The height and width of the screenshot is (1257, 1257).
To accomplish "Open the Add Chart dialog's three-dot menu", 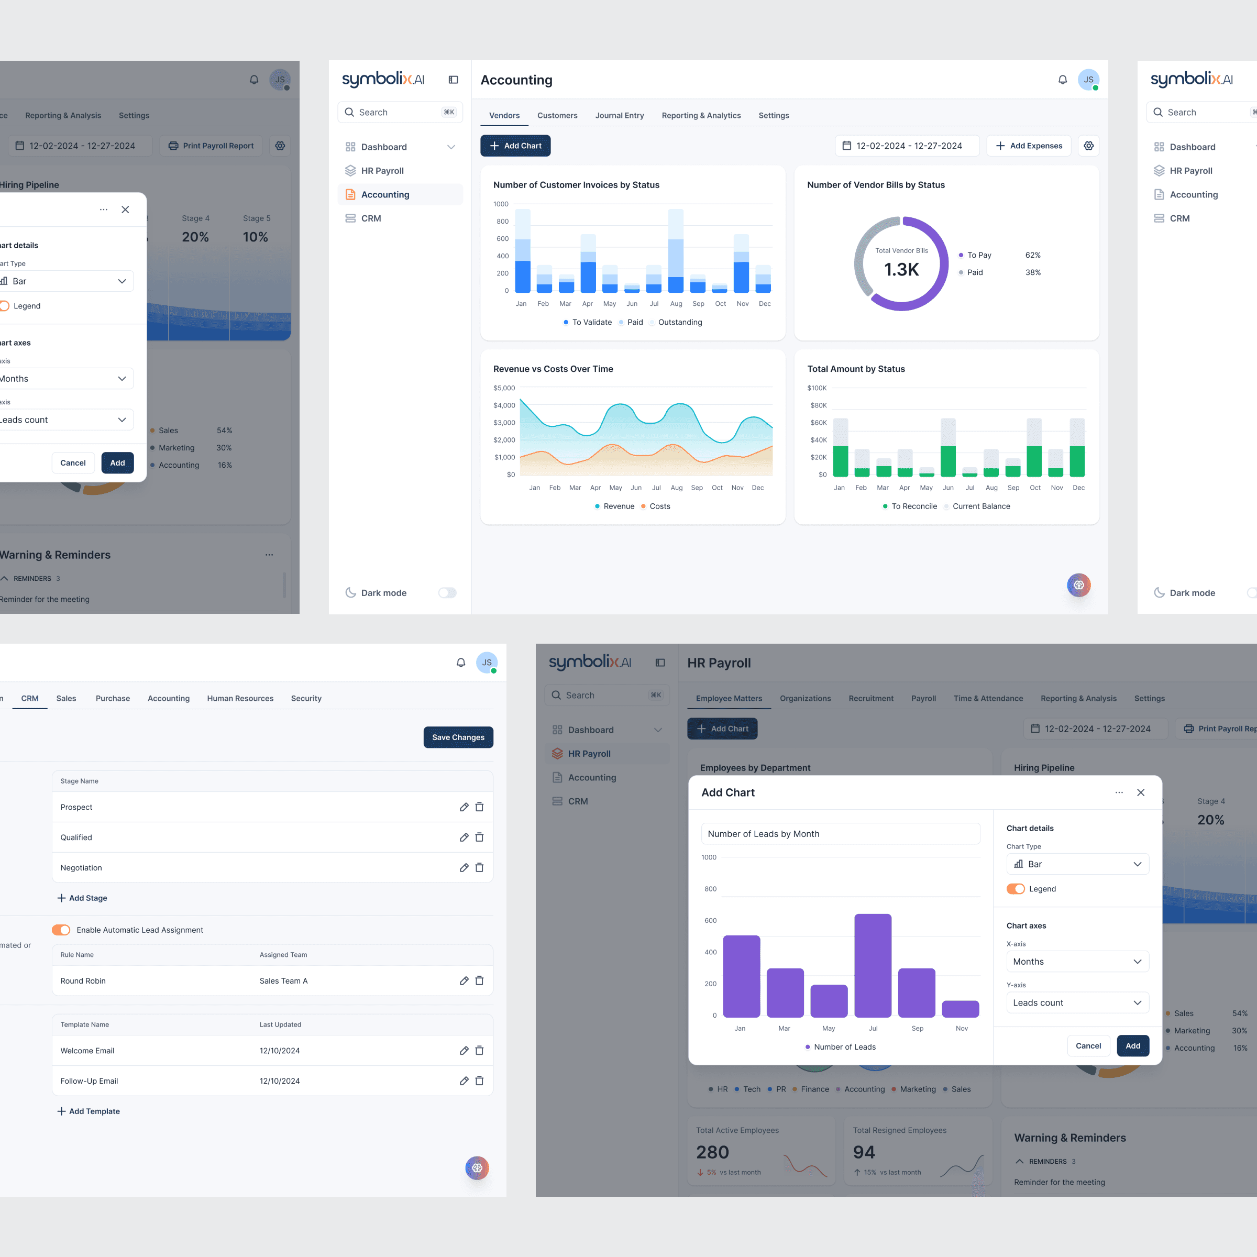I will pos(1118,792).
